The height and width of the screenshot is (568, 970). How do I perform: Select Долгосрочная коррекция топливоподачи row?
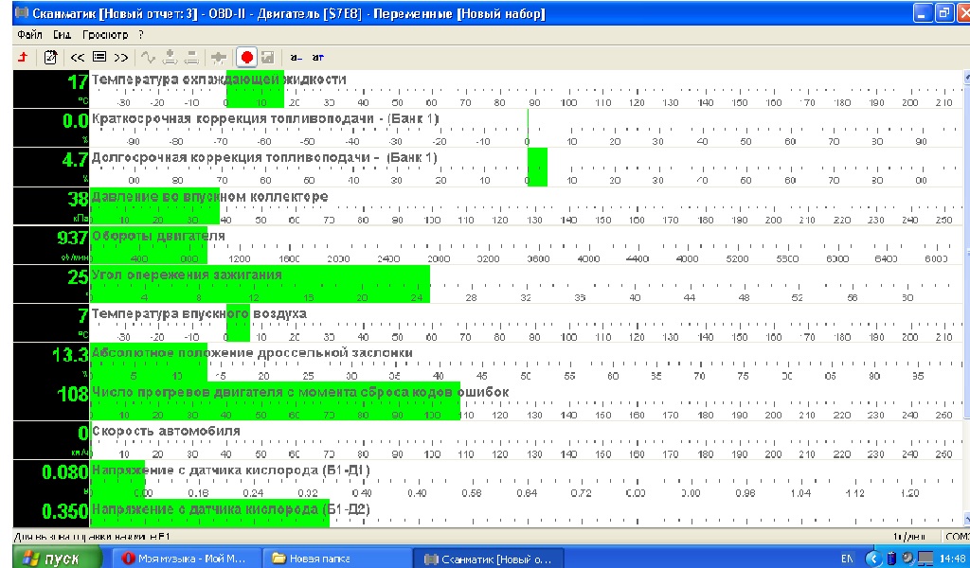(488, 167)
